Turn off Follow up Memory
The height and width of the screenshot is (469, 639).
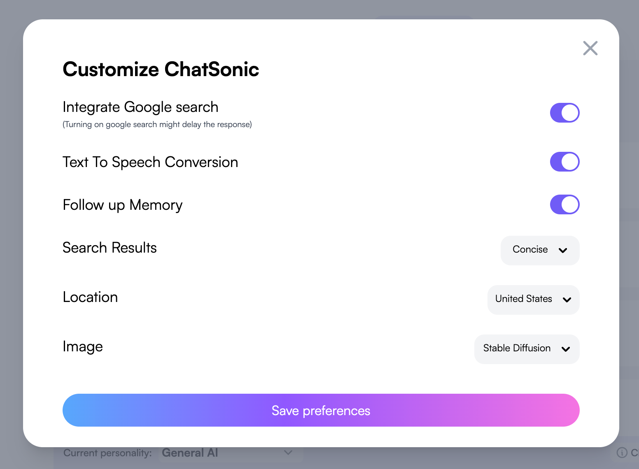pyautogui.click(x=564, y=204)
